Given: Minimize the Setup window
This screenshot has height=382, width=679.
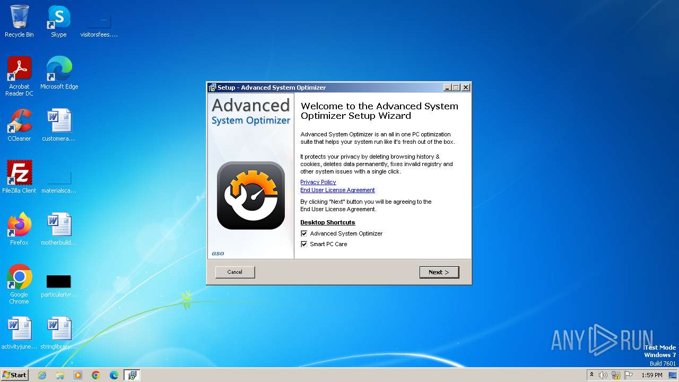Looking at the screenshot, I should (x=447, y=88).
